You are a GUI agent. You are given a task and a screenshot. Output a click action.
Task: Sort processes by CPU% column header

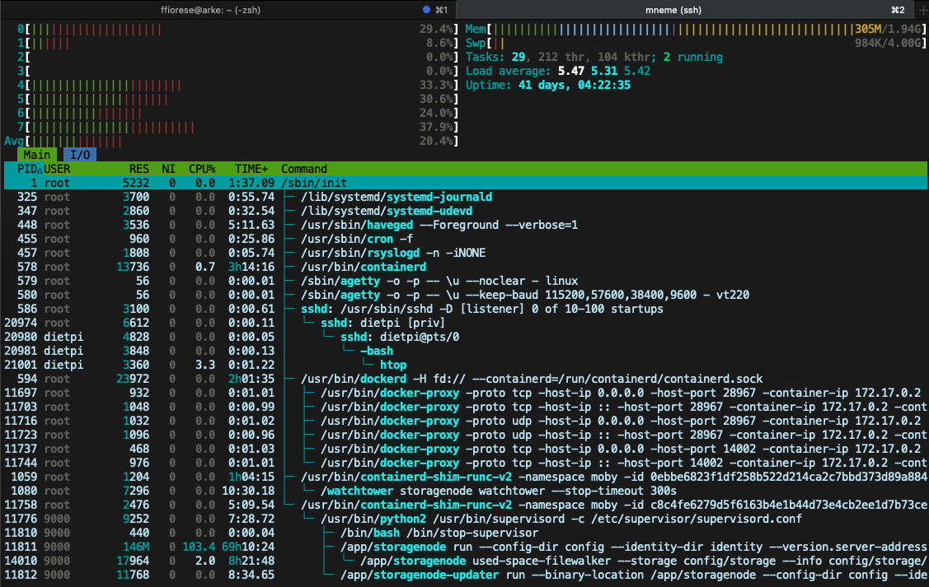coord(203,169)
